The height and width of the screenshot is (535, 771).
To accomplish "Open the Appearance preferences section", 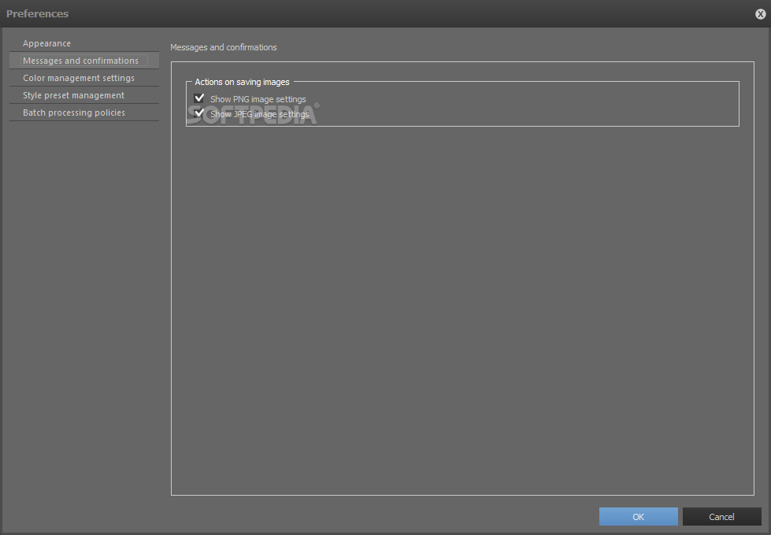I will 84,43.
